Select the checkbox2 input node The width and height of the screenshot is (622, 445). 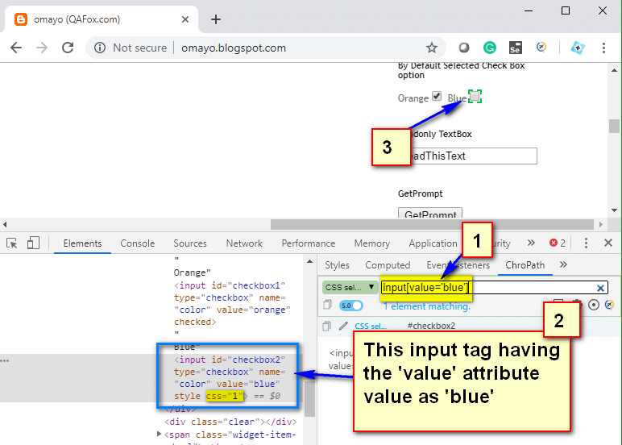click(x=229, y=377)
